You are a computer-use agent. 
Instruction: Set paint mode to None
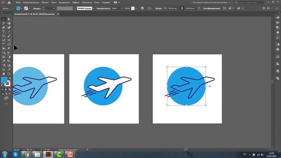(x=10, y=90)
